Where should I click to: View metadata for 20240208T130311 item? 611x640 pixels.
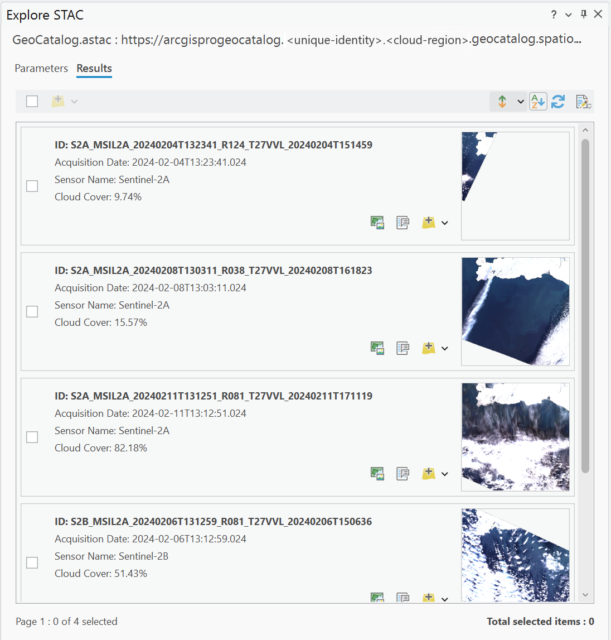(x=403, y=348)
